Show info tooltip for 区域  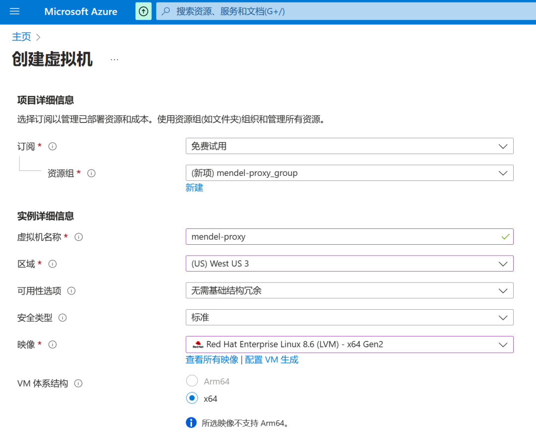[x=52, y=264]
